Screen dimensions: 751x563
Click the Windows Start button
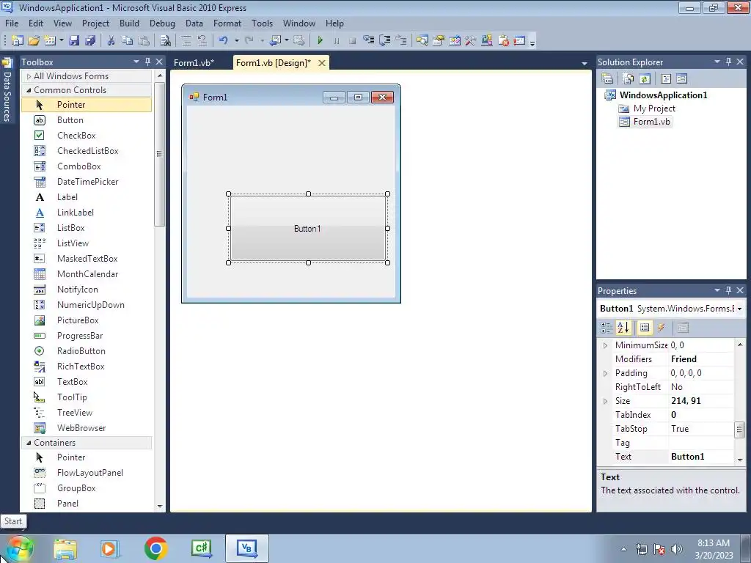click(19, 548)
